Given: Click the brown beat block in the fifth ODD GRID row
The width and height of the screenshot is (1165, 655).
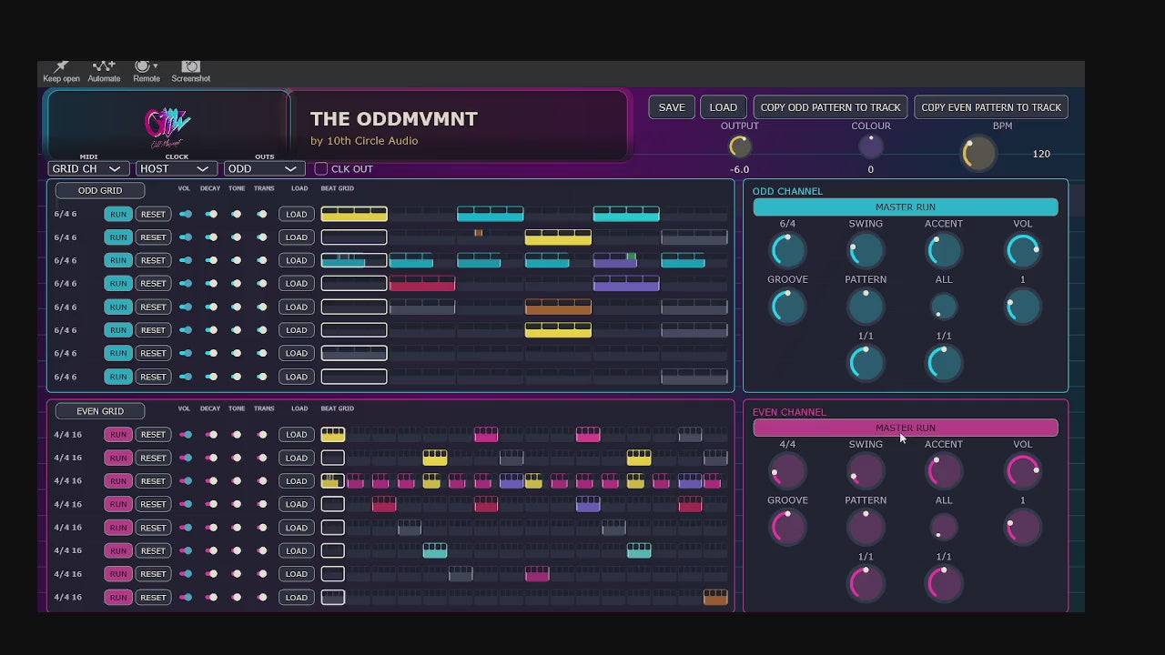Looking at the screenshot, I should [558, 307].
